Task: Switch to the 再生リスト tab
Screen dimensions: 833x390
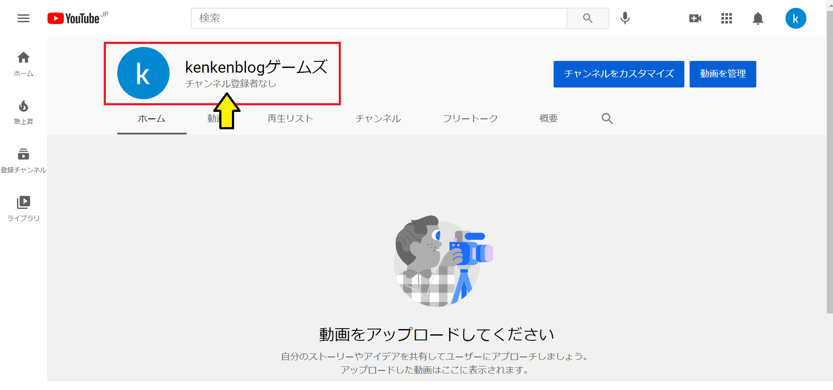Action: (x=290, y=118)
